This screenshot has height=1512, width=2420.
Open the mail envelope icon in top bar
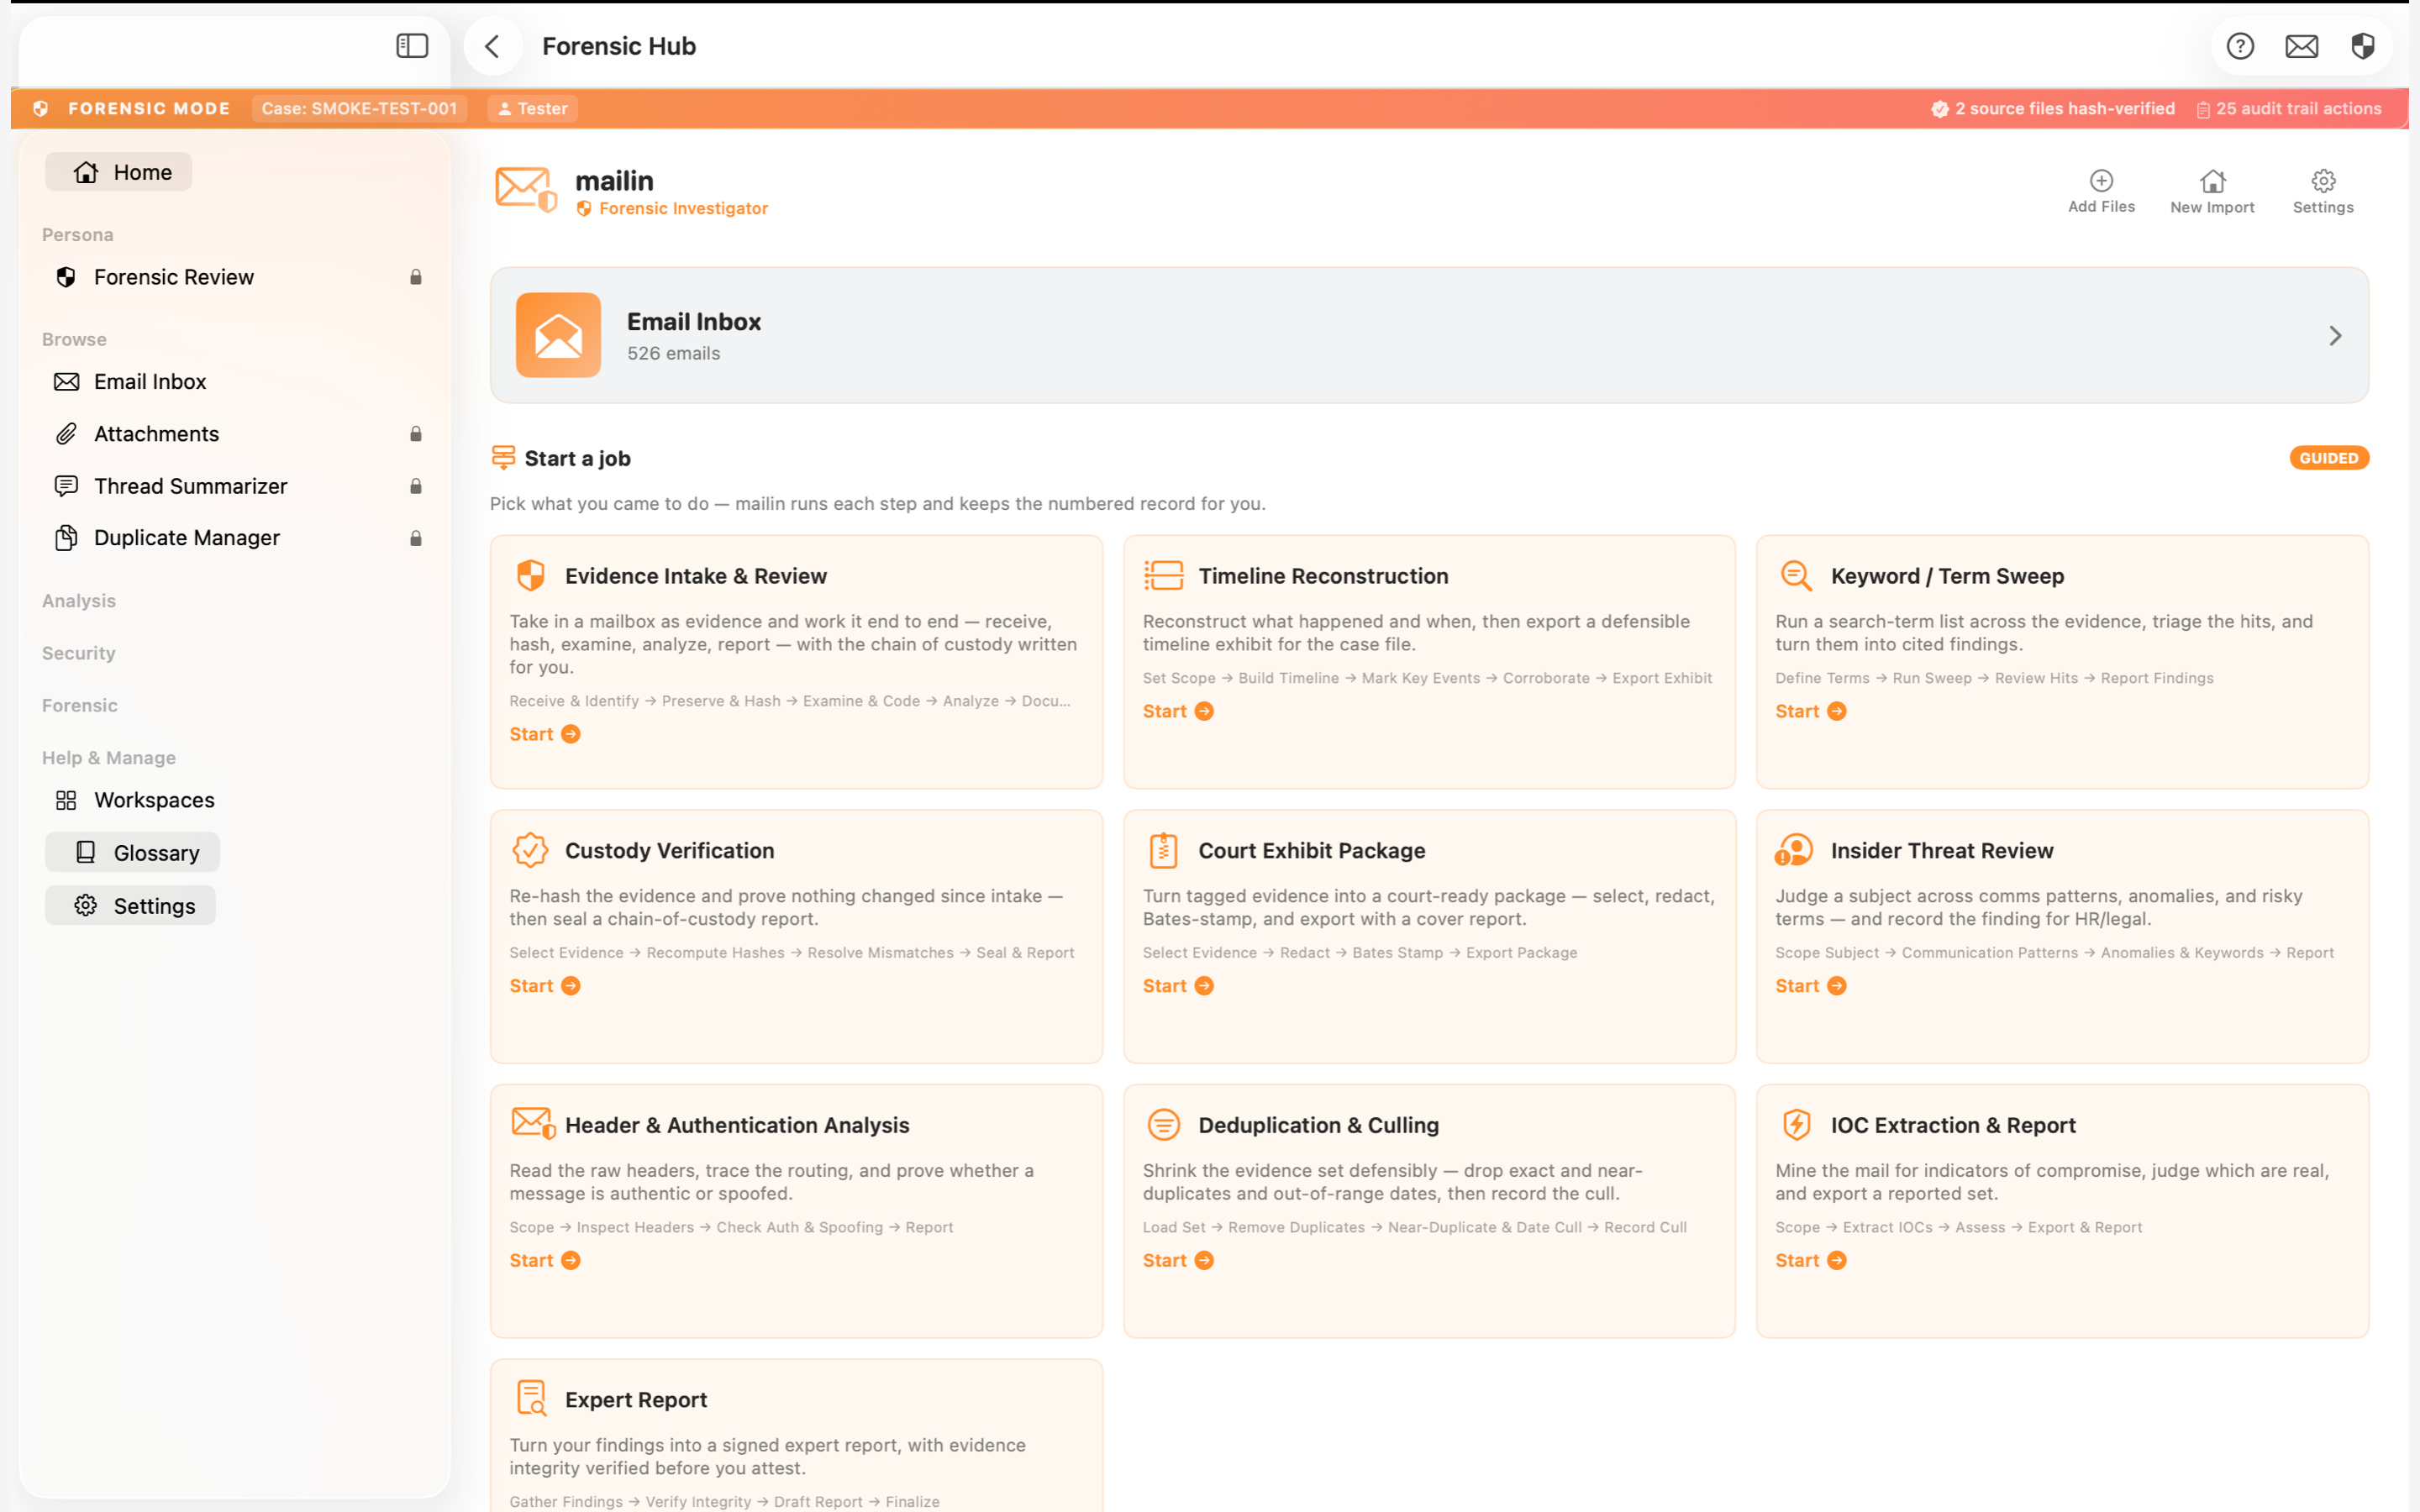(x=2301, y=46)
